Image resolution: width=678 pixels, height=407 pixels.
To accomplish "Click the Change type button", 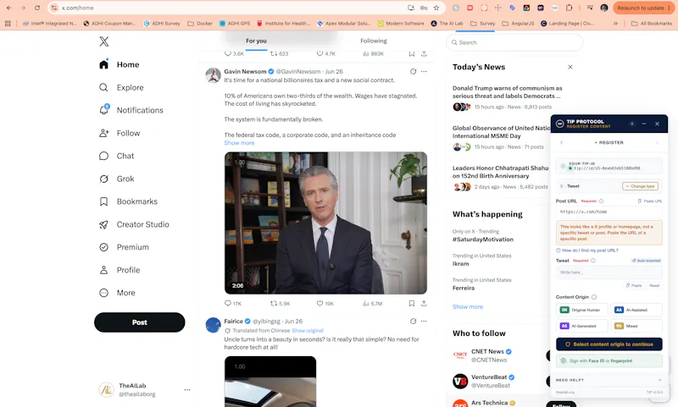I will pos(641,186).
